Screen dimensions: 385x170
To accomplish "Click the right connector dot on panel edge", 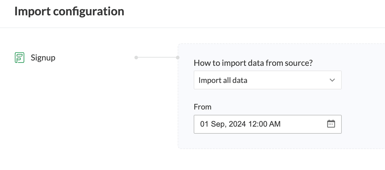I will [178, 58].
